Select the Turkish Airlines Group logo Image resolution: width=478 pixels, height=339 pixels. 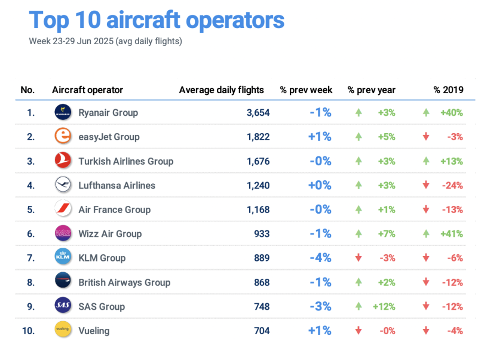[x=63, y=161]
